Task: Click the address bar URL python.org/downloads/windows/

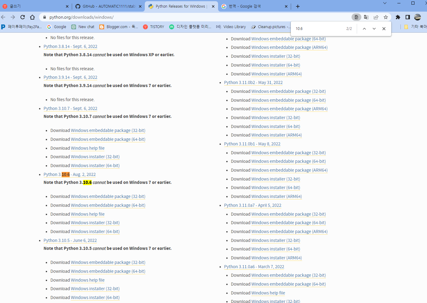Action: click(82, 17)
